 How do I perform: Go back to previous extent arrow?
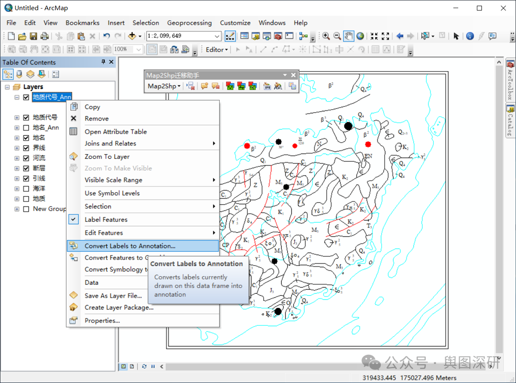(400, 36)
